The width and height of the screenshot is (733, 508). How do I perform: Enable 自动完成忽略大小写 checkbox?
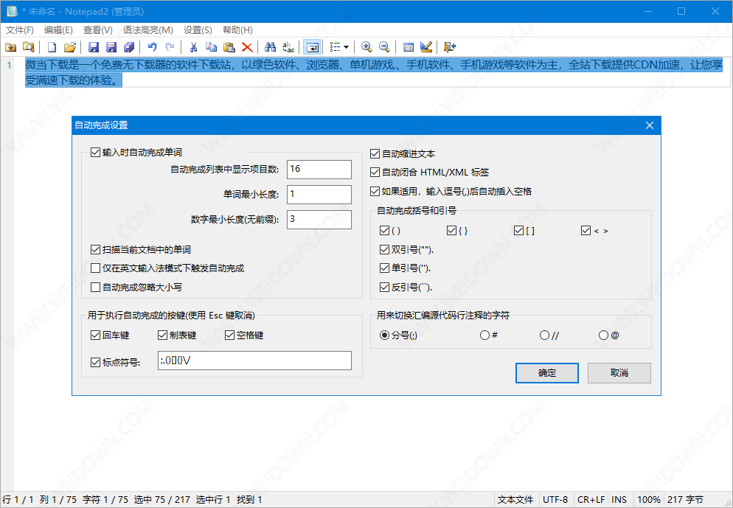95,287
